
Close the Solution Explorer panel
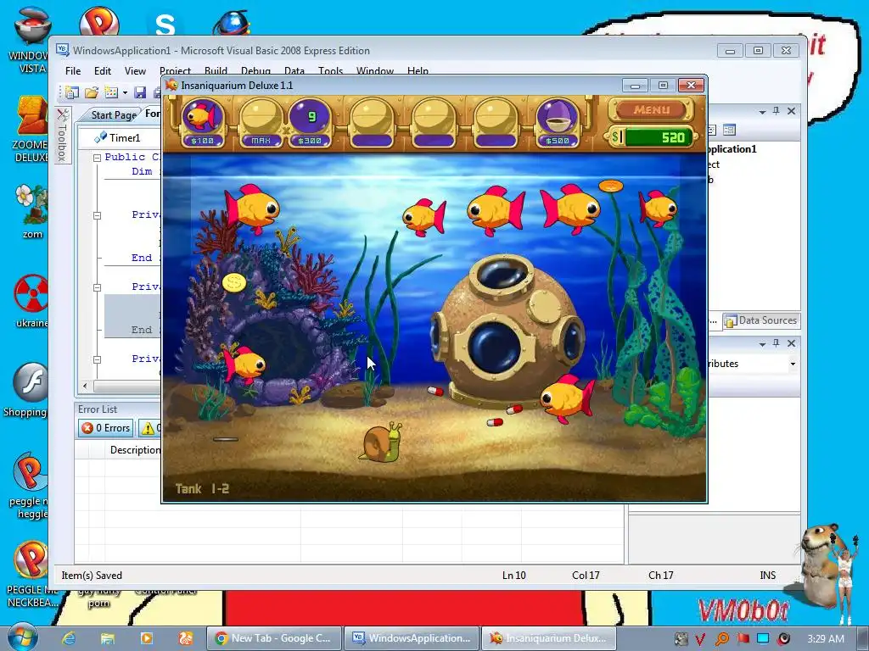pyautogui.click(x=792, y=111)
